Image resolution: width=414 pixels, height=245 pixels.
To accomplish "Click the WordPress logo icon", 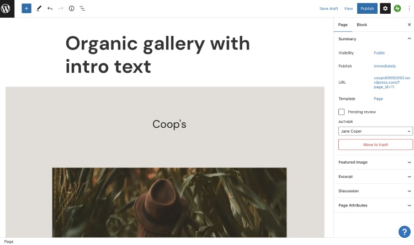I will click(x=7, y=8).
